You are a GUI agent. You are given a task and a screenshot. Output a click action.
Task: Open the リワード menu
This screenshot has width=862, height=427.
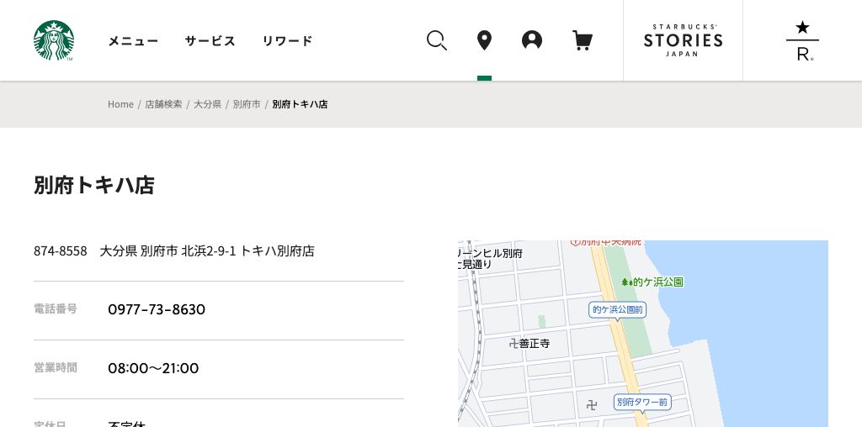point(288,41)
